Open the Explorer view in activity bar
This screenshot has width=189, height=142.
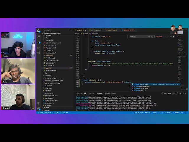pyautogui.click(x=39, y=31)
